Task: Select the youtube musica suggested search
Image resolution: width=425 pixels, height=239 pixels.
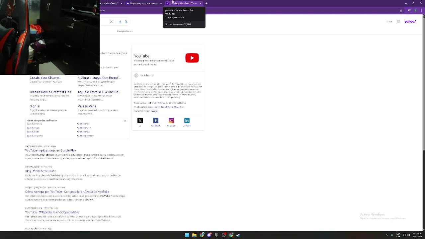Action: pyautogui.click(x=35, y=124)
